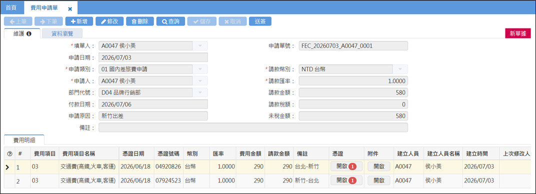This screenshot has width=536, height=194.
Task: Open the 申請類別 dropdown
Action: tap(200, 69)
